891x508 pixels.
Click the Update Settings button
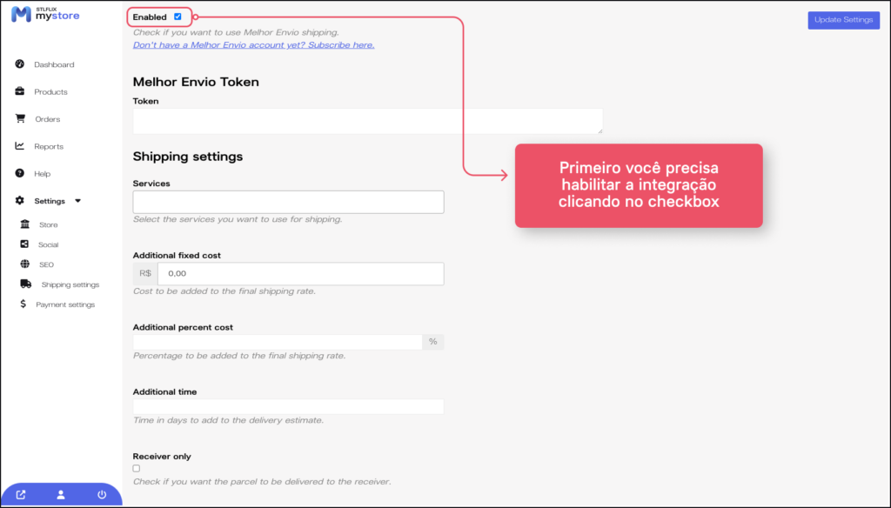coord(843,20)
